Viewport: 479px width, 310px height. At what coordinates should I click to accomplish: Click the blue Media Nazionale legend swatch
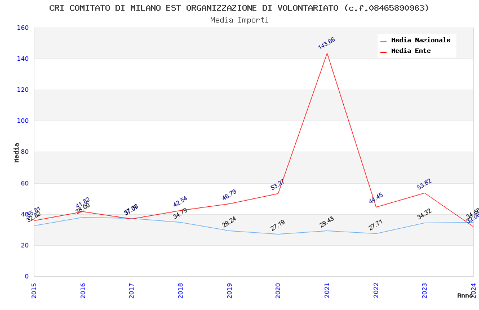(383, 41)
